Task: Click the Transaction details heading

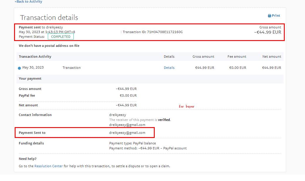Action: click(49, 18)
